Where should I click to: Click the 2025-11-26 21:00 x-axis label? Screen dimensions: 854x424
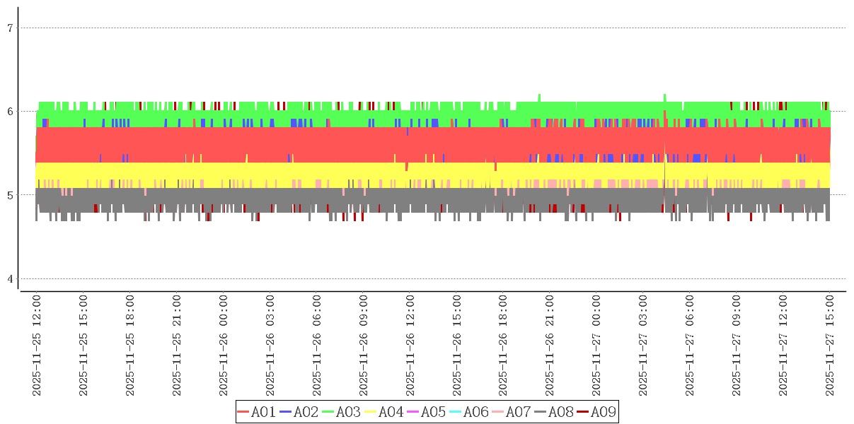tap(550, 346)
